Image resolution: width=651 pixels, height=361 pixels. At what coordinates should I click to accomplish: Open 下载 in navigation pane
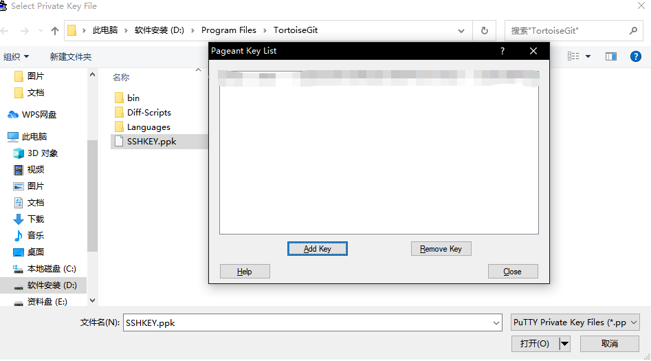pos(29,219)
